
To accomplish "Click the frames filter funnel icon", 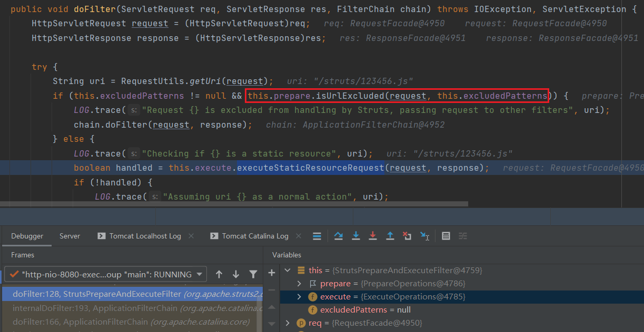I will [253, 274].
